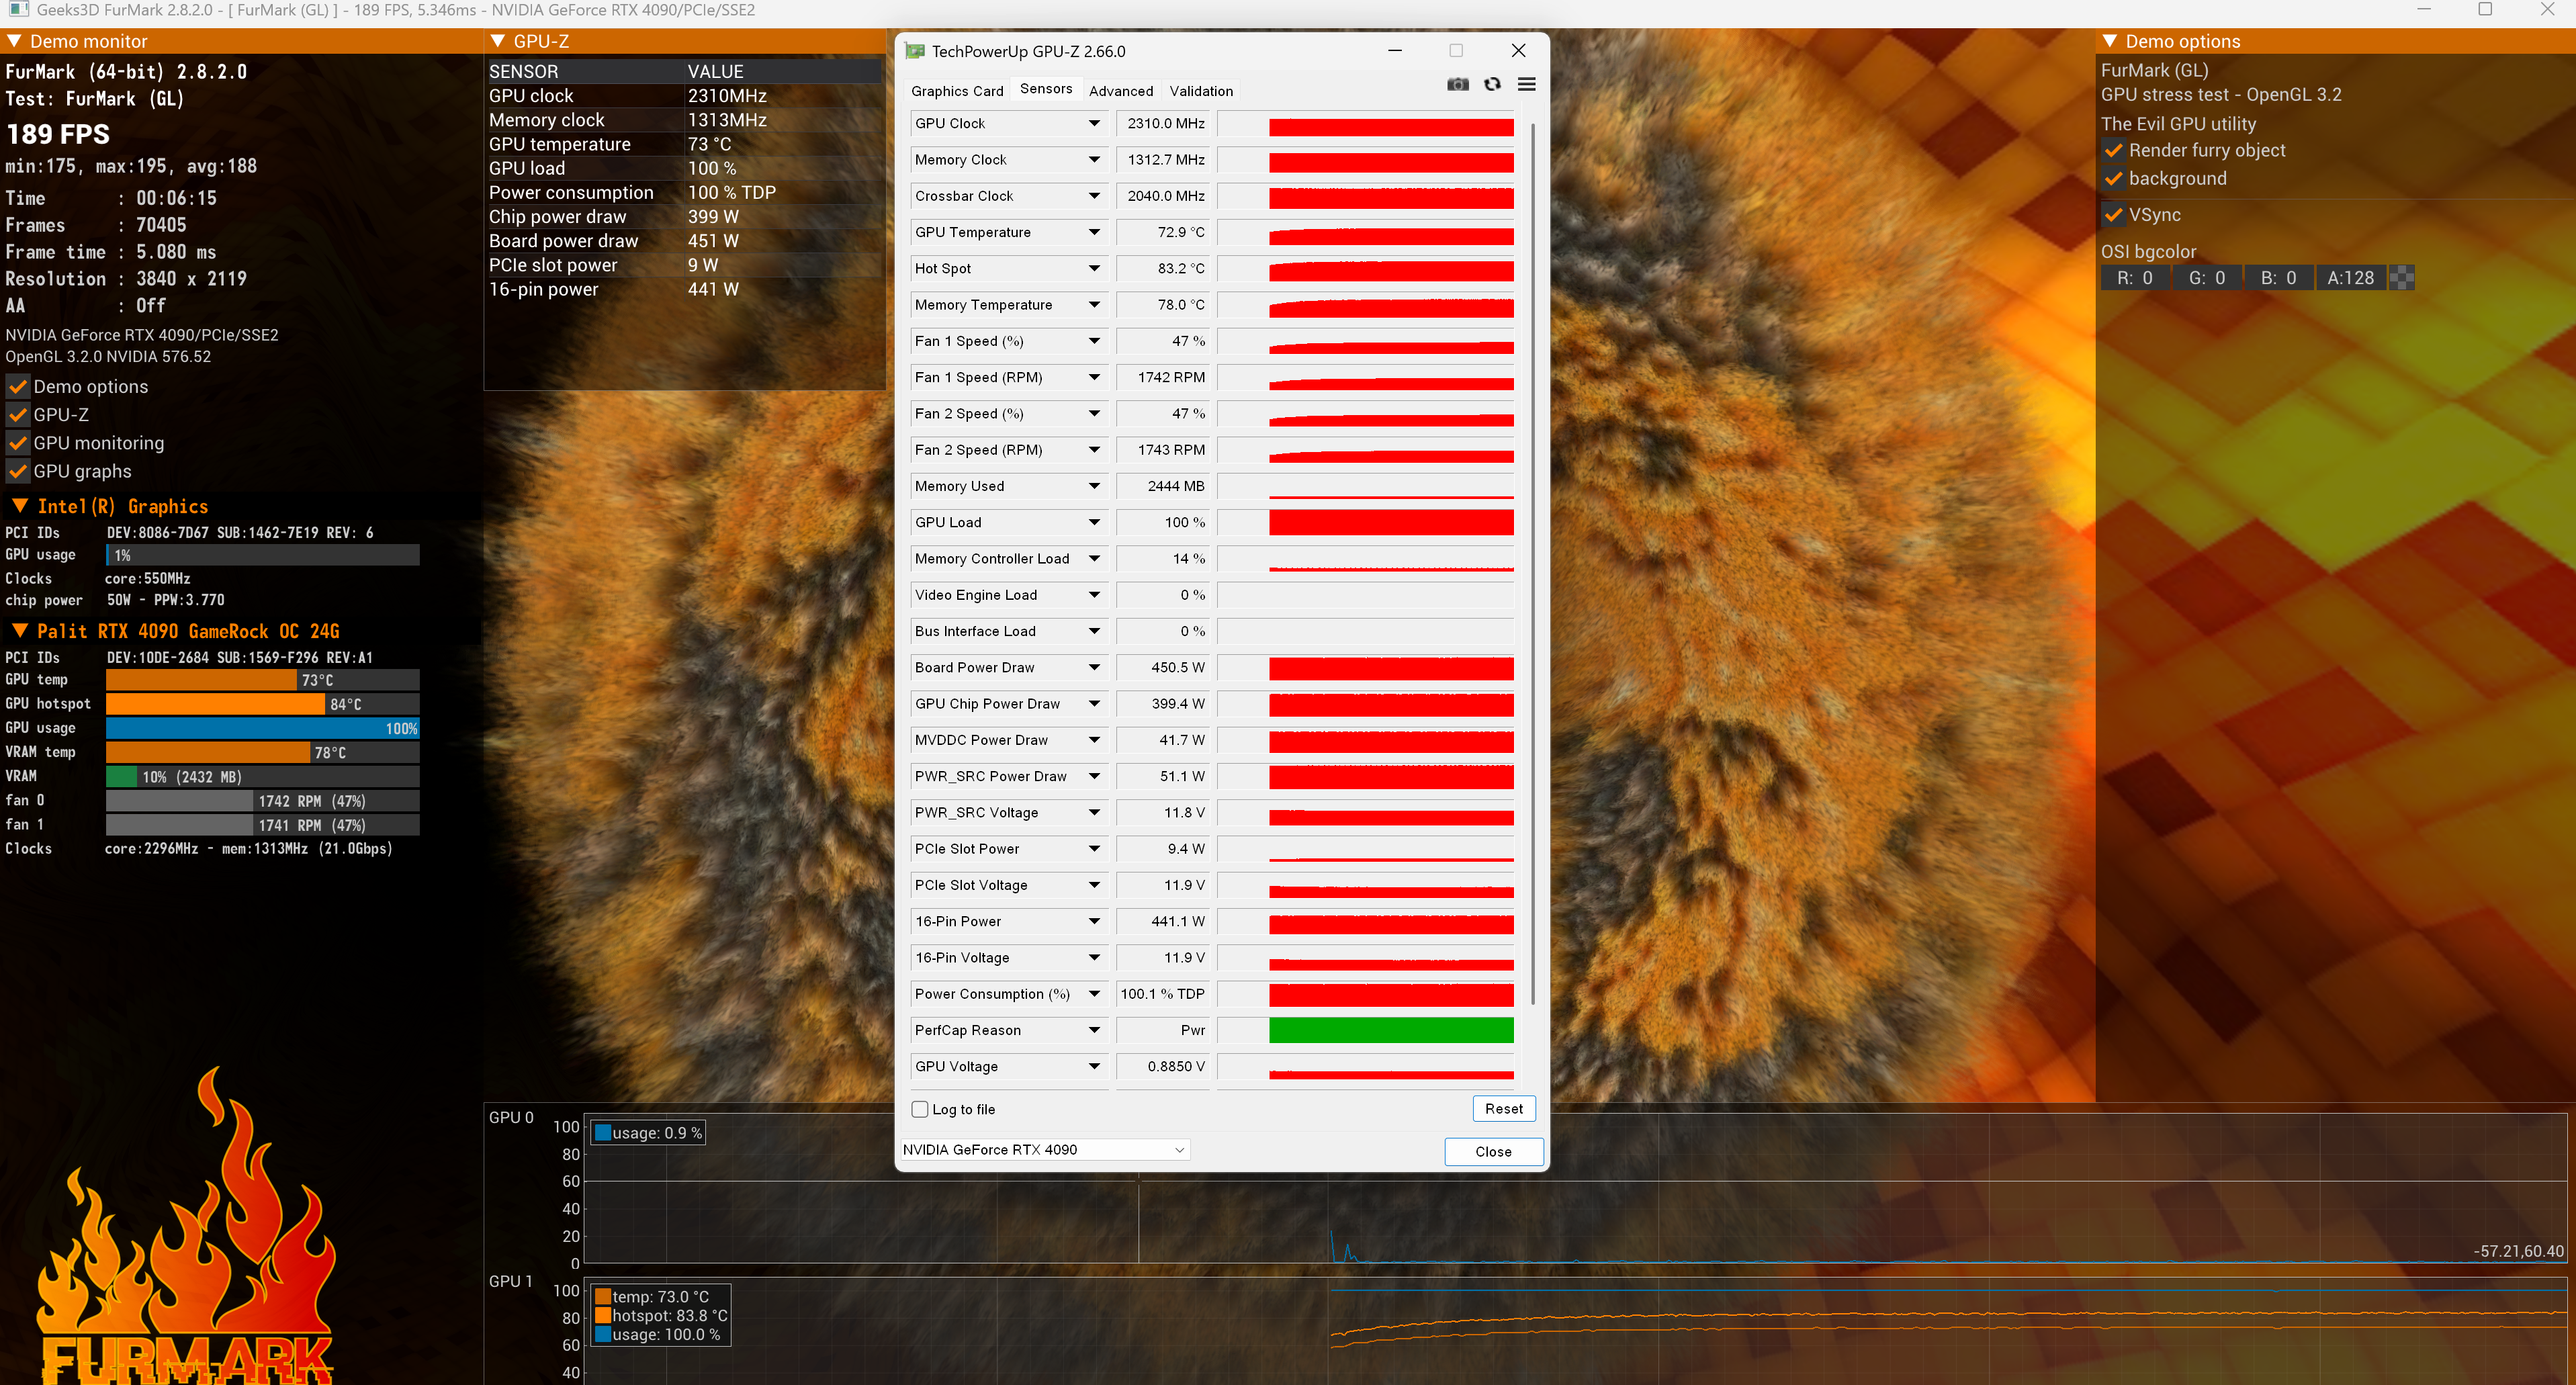This screenshot has height=1385, width=2576.
Task: Click the GPU-Z app icon in title bar
Action: click(914, 51)
